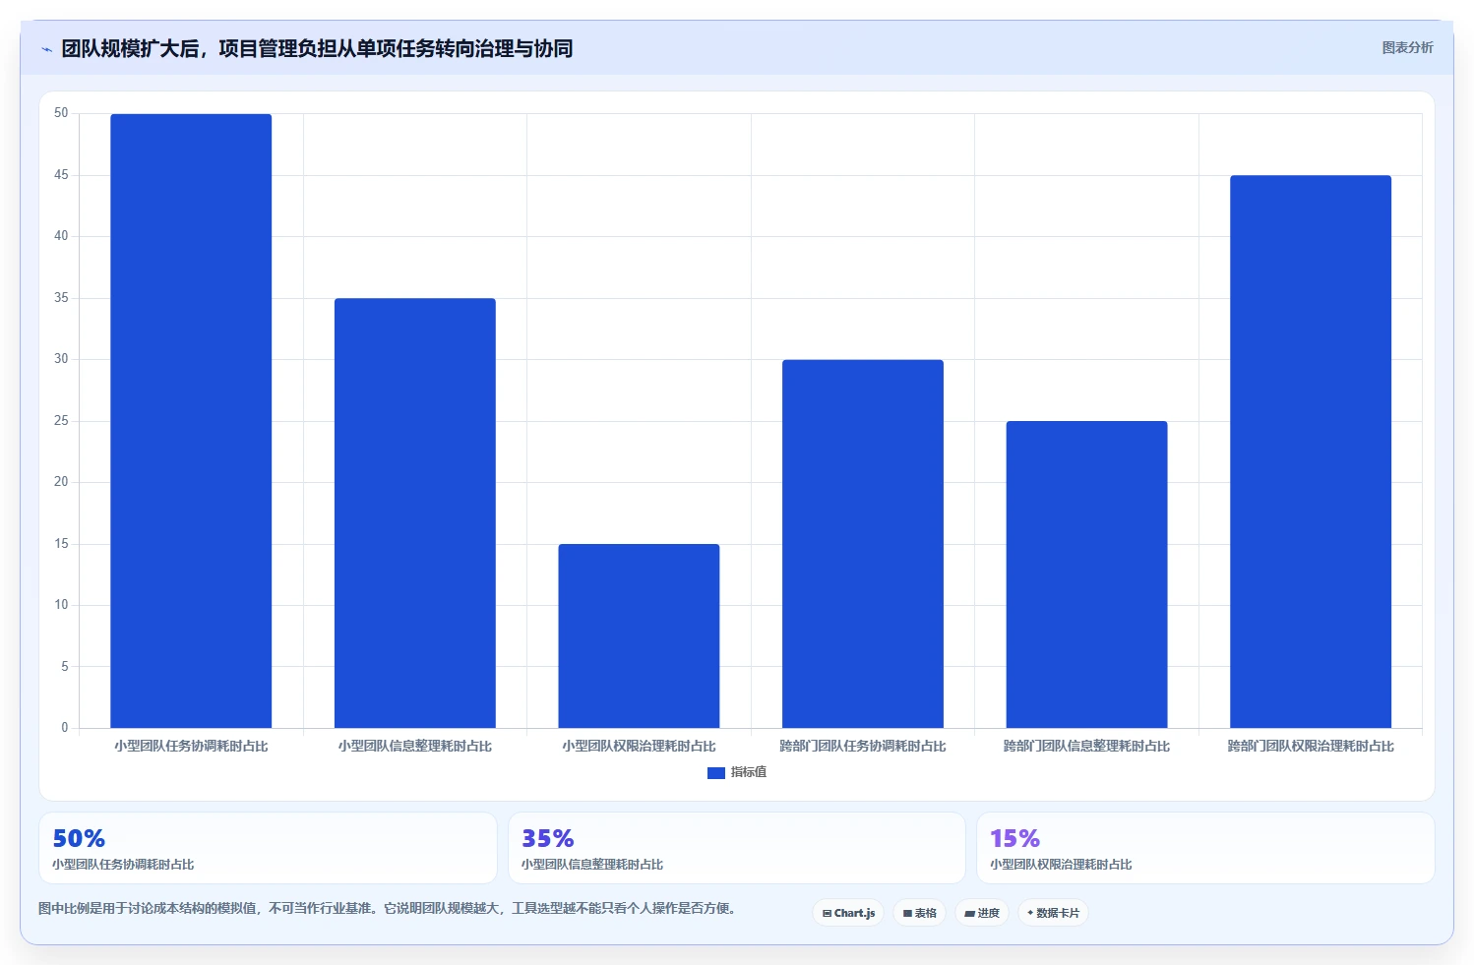Click the bar for 跨部门团队任务协调耗时占比
The image size is (1474, 965).
863,544
